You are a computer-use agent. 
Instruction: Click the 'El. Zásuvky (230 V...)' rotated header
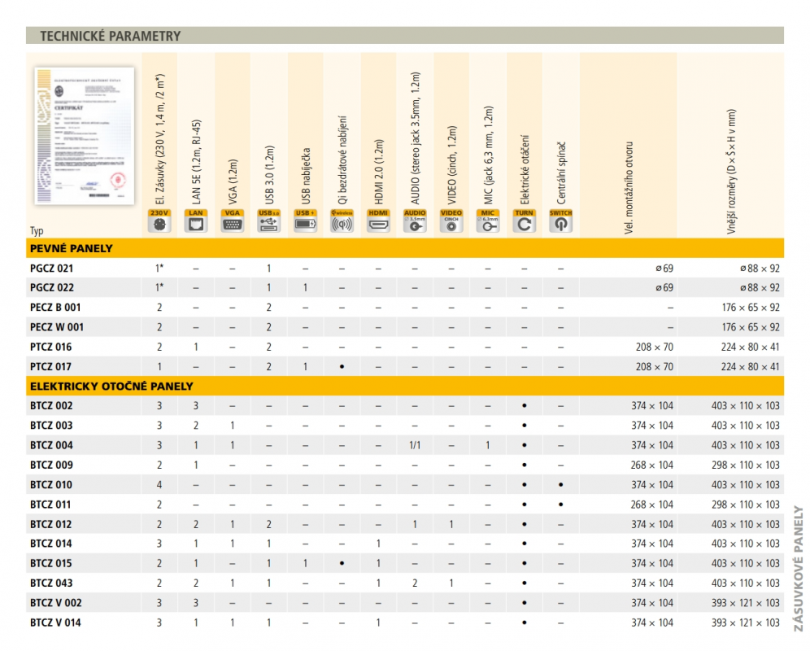coord(159,138)
